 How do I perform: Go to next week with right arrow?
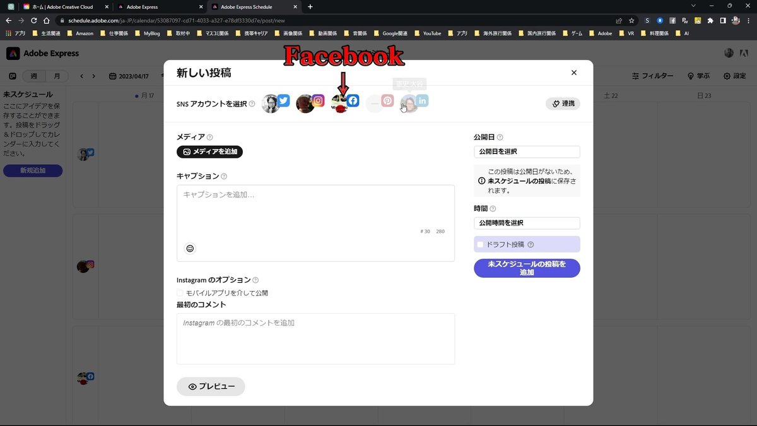pyautogui.click(x=94, y=76)
